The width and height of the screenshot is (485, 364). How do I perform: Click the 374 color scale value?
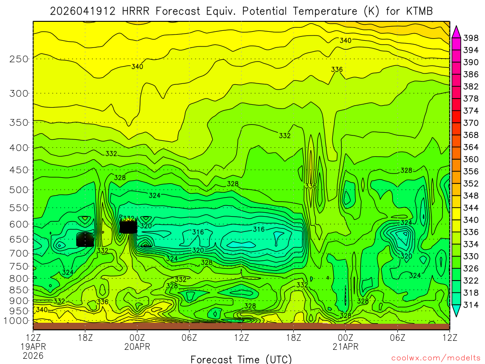tap(471, 111)
